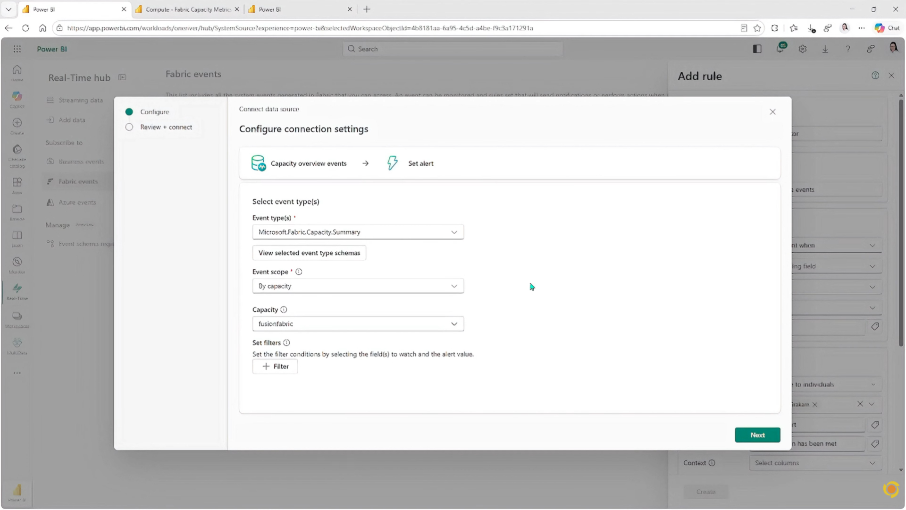Close the Connect data source dialog
Screen dimensions: 906x510
[x=772, y=112]
